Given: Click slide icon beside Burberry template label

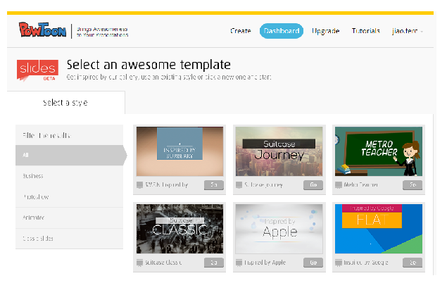Looking at the screenshot, I should [139, 185].
